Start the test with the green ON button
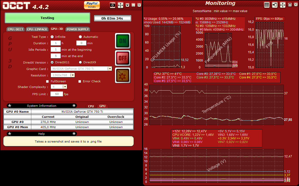 pyautogui.click(x=123, y=41)
